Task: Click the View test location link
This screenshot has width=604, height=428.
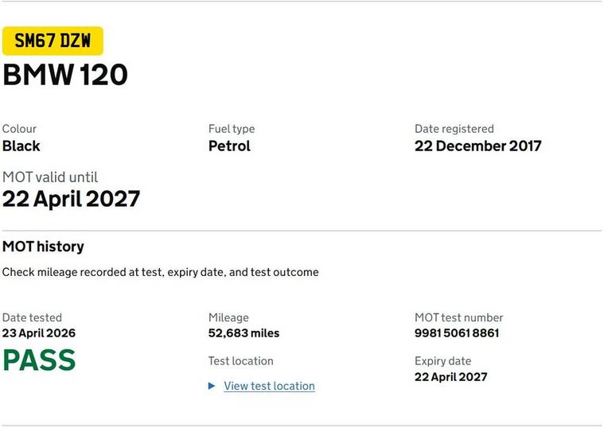Action: click(269, 386)
